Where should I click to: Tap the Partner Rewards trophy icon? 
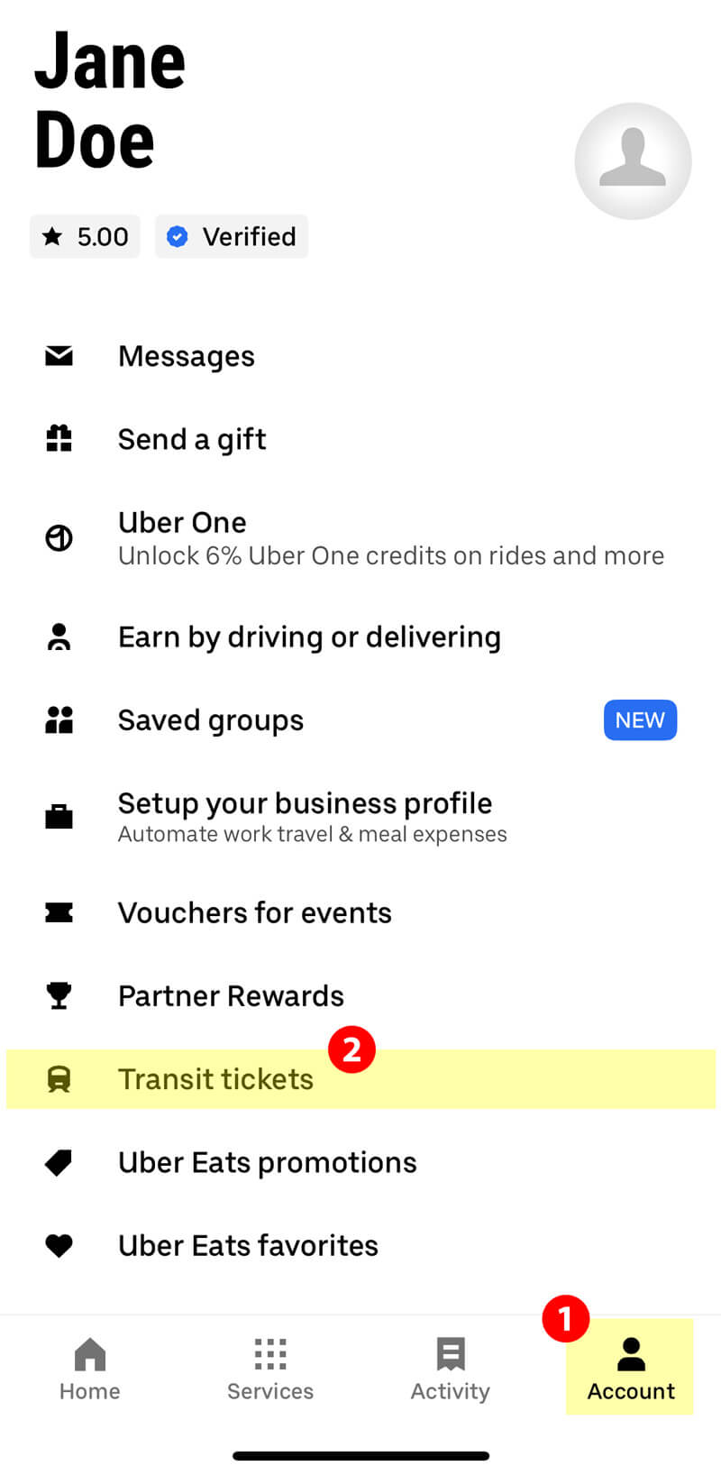pyautogui.click(x=59, y=995)
